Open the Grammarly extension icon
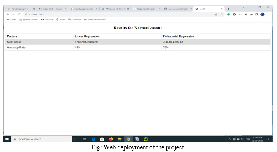 point(229,14)
